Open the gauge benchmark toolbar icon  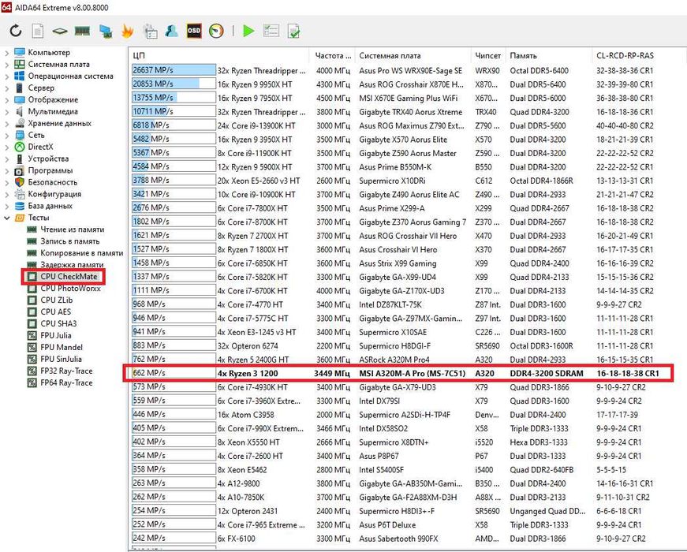pos(216,31)
